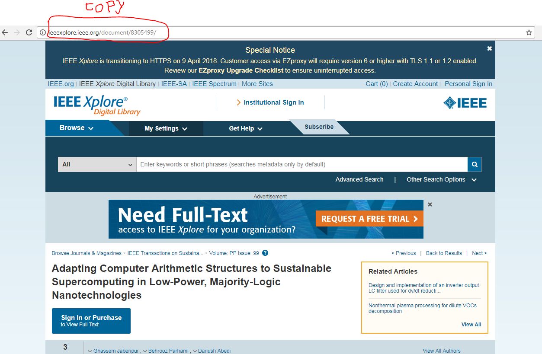Click the keyword search input field
The width and height of the screenshot is (542, 354).
tap(302, 164)
